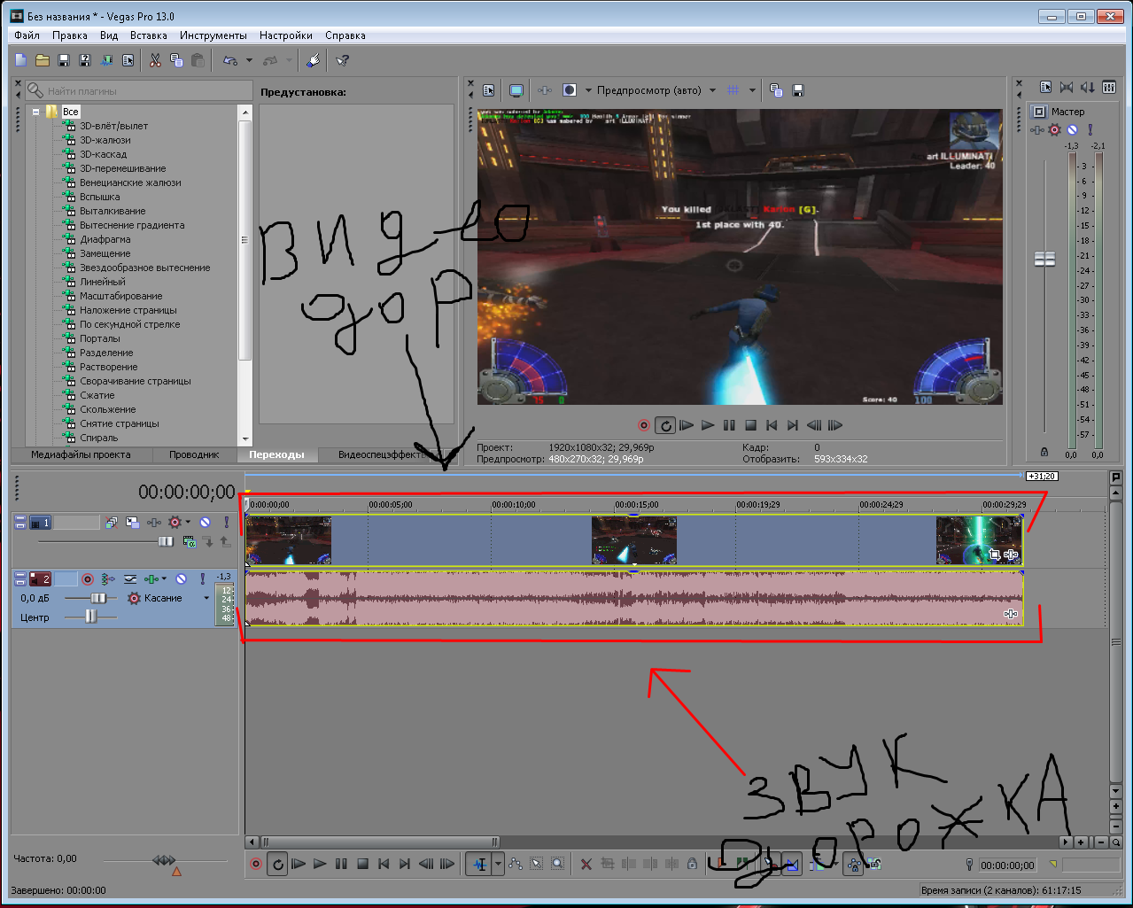Click the Copy toolbar icon
1133x908 pixels.
coord(176,60)
